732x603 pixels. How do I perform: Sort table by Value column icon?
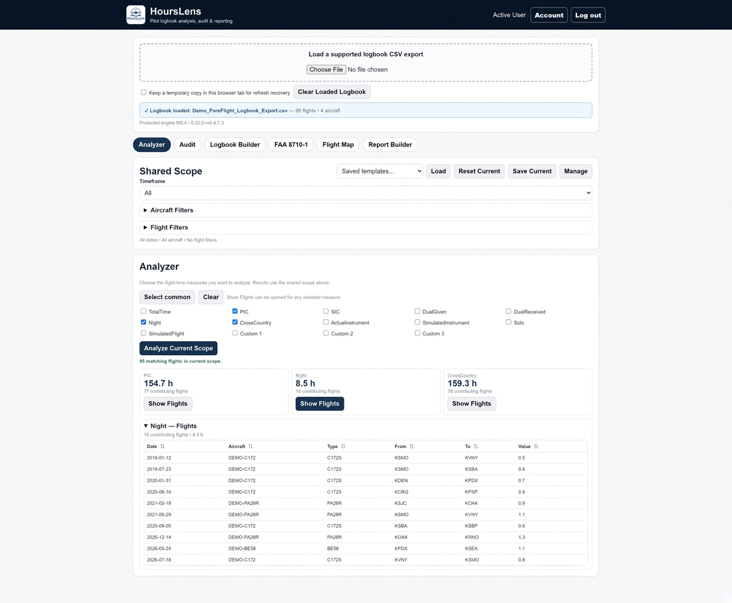point(536,446)
